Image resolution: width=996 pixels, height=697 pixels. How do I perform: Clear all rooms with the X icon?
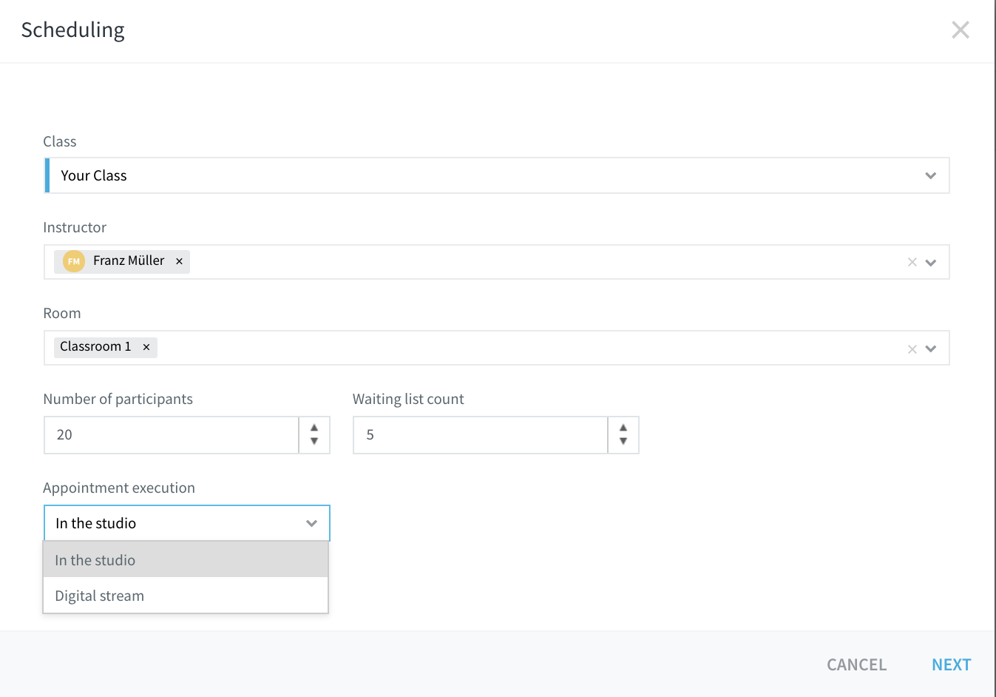pos(912,348)
